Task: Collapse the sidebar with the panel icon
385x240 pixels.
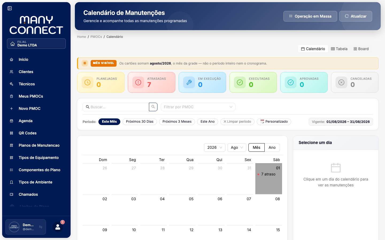Action: pyautogui.click(x=10, y=8)
